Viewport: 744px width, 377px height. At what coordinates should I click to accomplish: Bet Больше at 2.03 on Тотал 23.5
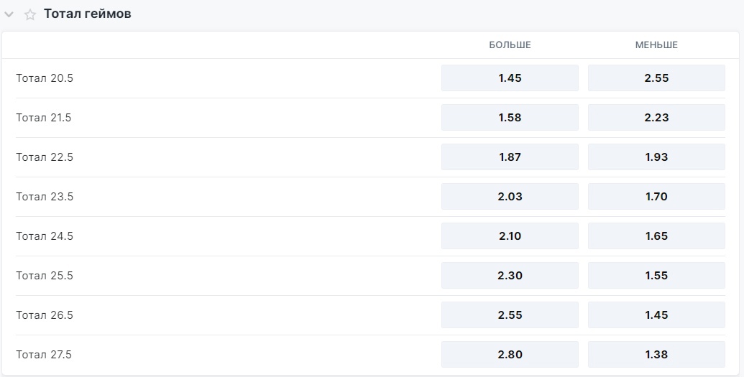(510, 197)
